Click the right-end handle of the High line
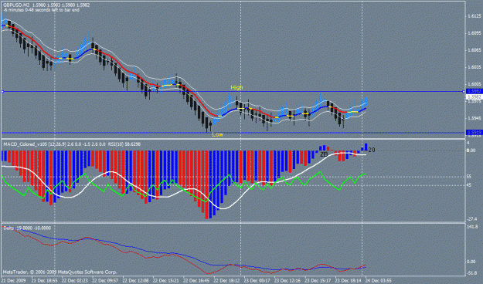483x284 pixels. click(464, 91)
